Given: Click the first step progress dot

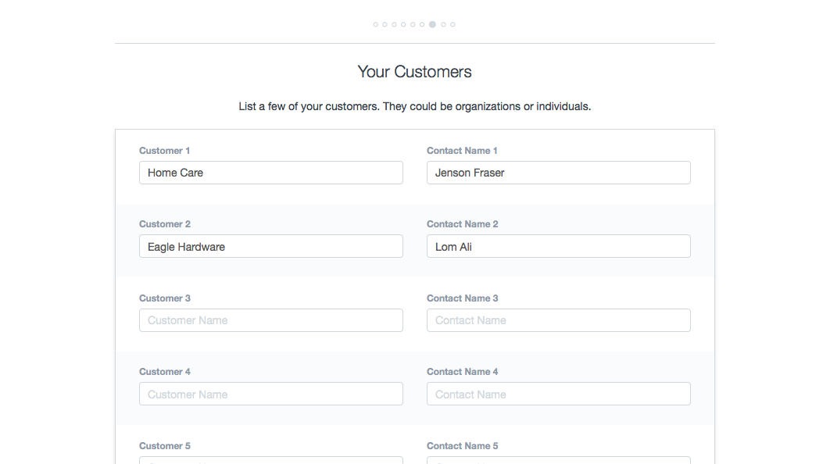Looking at the screenshot, I should (x=375, y=24).
